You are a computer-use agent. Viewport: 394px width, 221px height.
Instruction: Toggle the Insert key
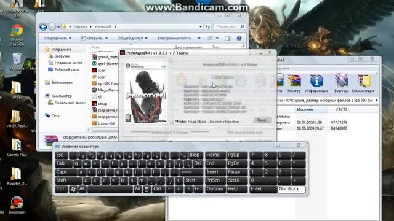pos(215,172)
